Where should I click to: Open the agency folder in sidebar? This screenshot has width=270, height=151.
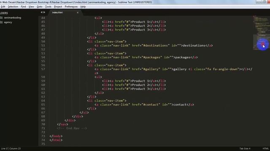(x=8, y=22)
